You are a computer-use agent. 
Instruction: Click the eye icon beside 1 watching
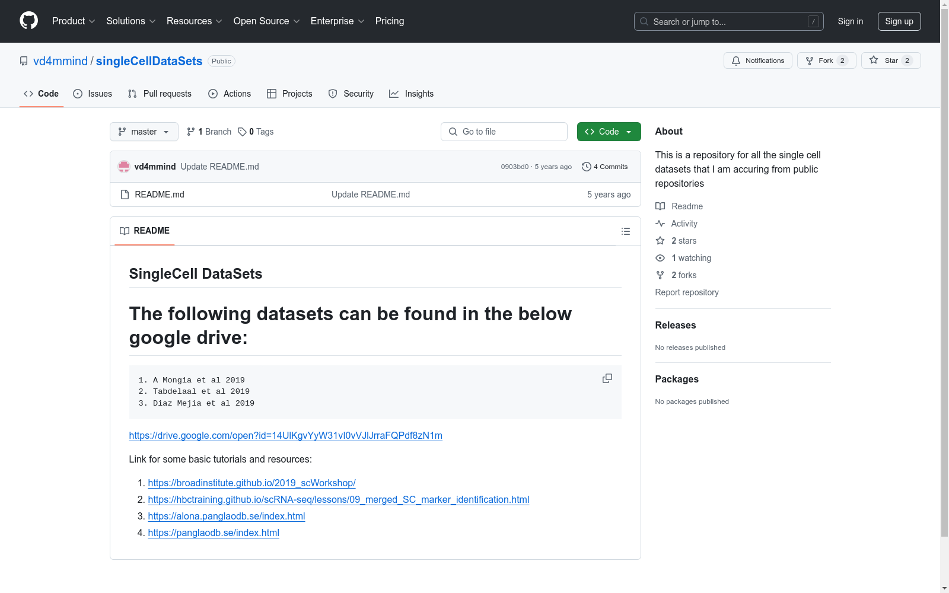(660, 258)
